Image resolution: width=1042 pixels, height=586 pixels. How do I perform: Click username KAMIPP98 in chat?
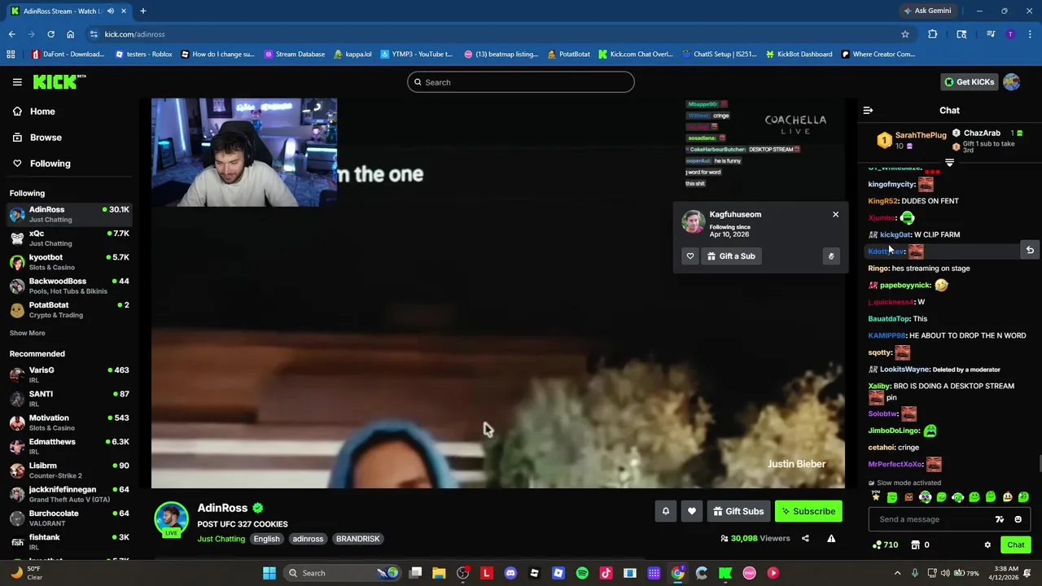887,335
